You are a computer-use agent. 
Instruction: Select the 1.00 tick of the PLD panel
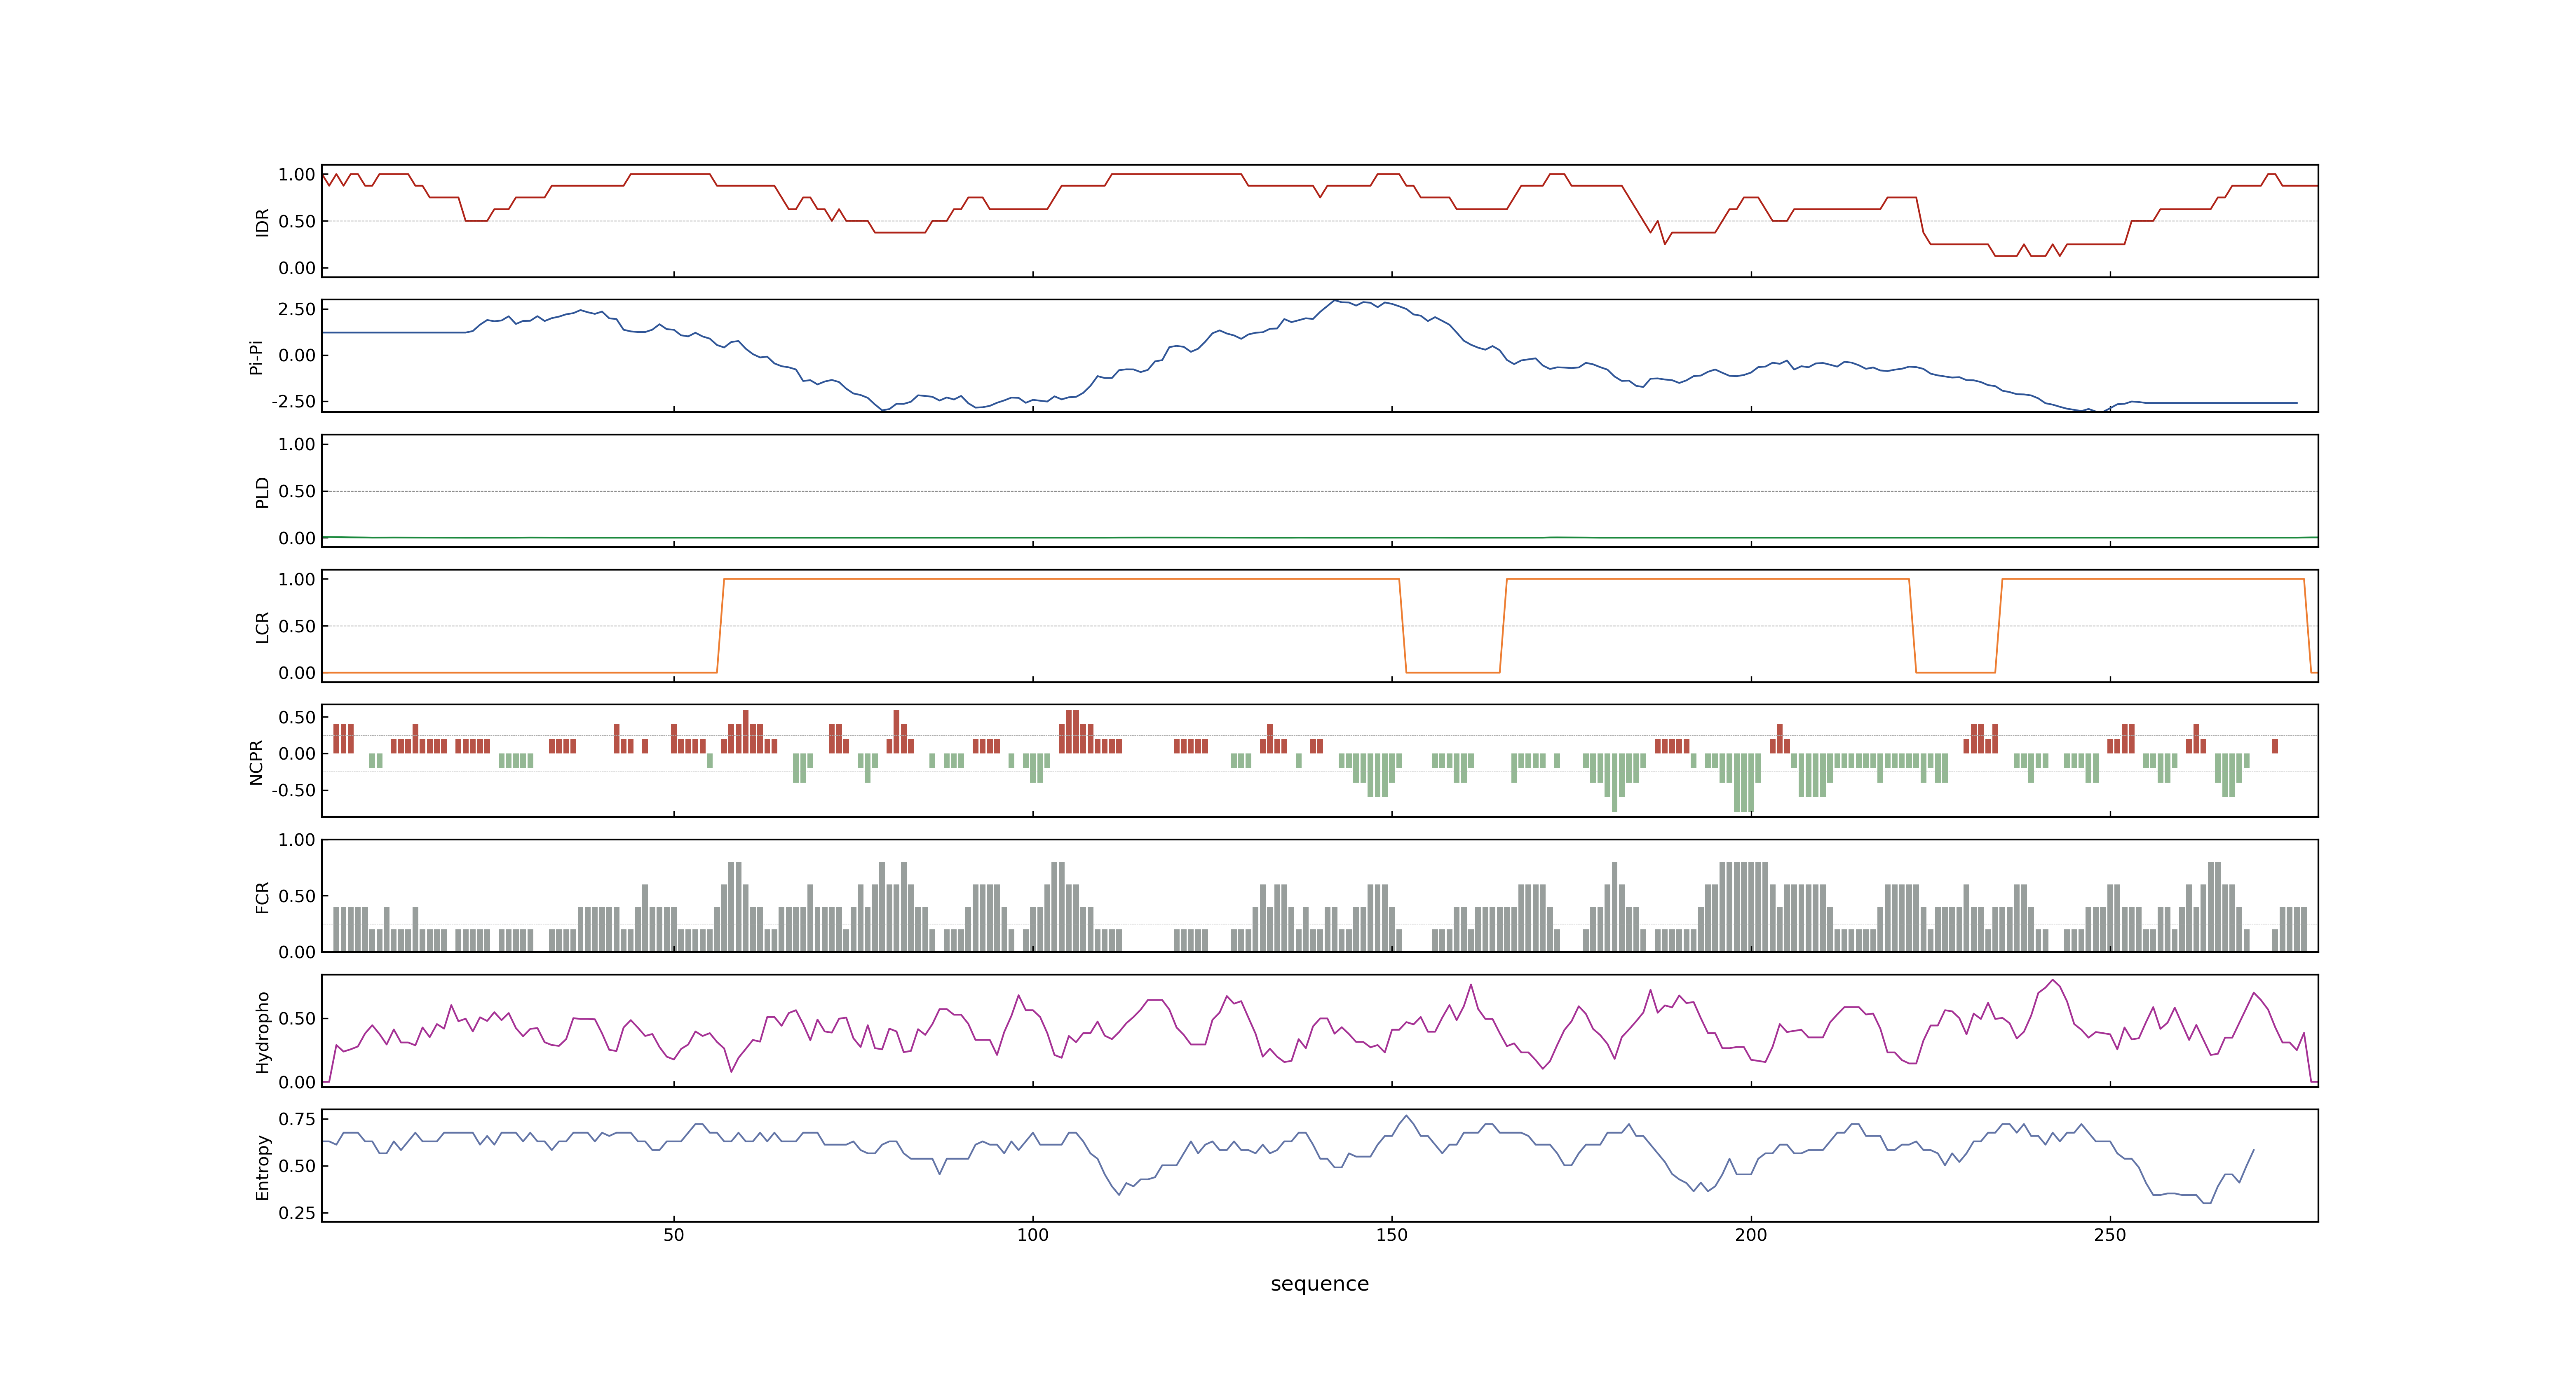297,444
